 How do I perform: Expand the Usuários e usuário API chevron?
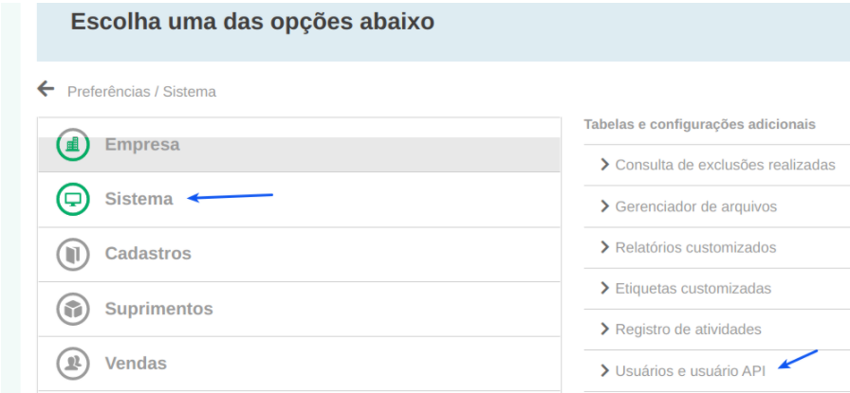[604, 370]
